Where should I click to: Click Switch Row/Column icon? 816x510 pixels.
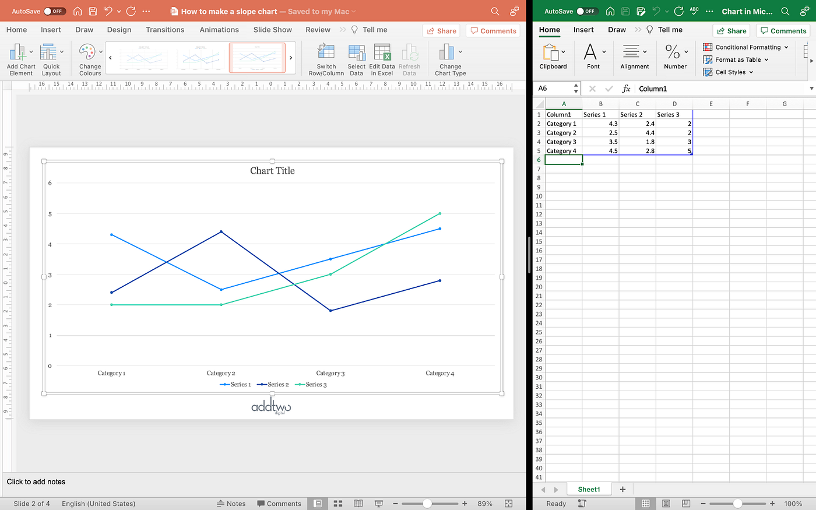[x=326, y=52]
